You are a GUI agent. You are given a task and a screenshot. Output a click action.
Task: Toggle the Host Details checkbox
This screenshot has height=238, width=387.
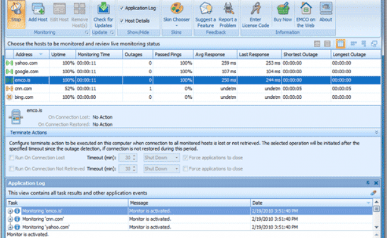tap(121, 21)
